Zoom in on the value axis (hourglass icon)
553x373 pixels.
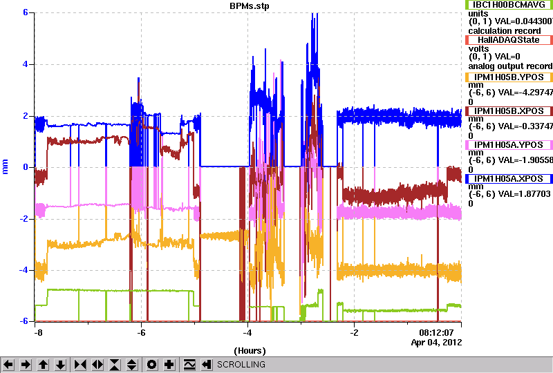coord(115,365)
